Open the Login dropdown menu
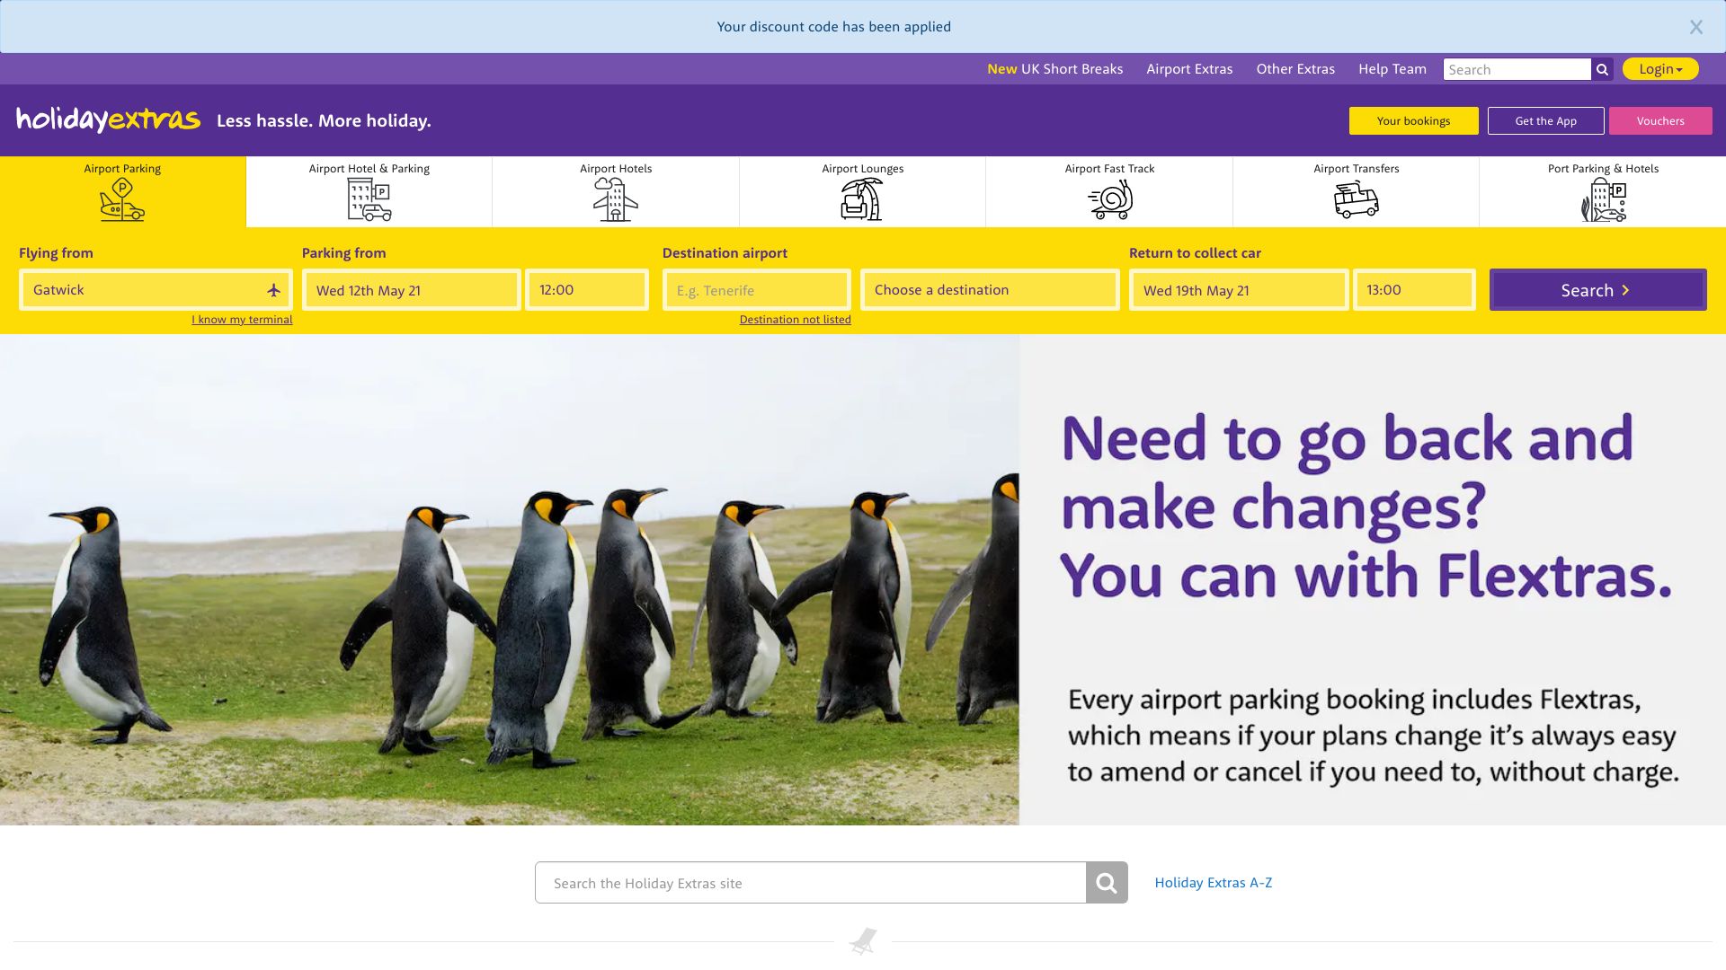The height and width of the screenshot is (970, 1726). coord(1660,68)
